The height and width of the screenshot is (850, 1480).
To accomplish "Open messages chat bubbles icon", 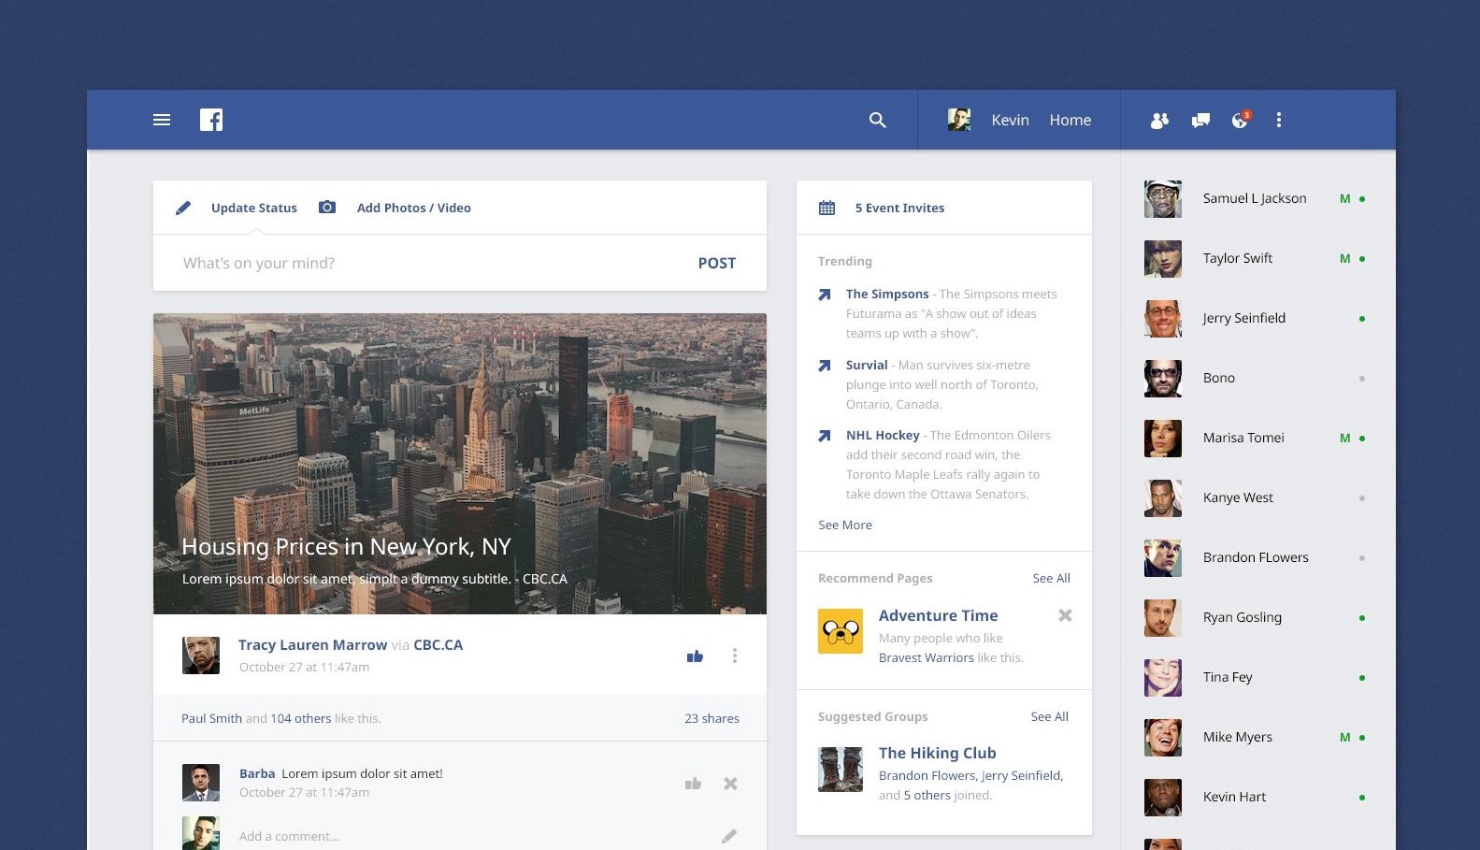I will 1200,120.
